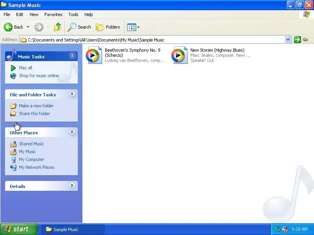Screen dimensions: 314x235
Task: Click the green Go arrow button
Action: [298, 40]
